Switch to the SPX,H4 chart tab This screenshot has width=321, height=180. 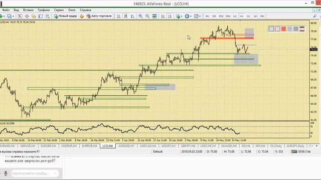click(x=260, y=146)
